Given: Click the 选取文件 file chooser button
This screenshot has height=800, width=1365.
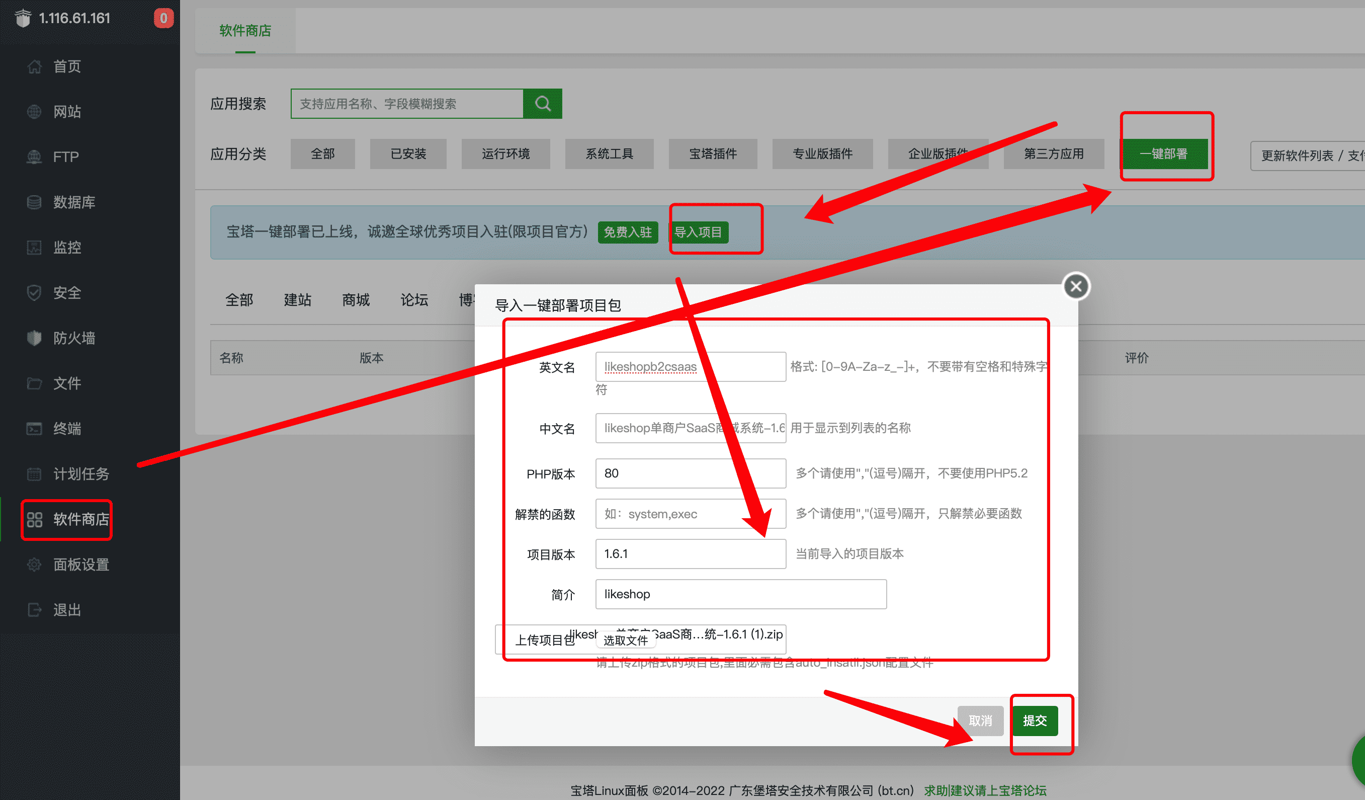Looking at the screenshot, I should (626, 640).
